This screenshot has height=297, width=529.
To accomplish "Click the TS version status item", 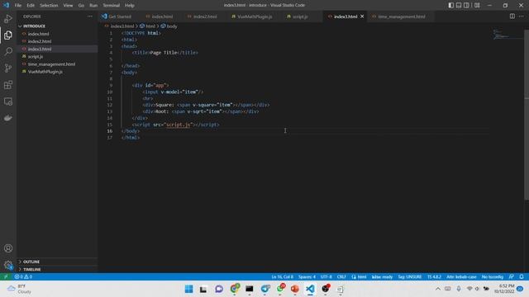I will [434, 277].
